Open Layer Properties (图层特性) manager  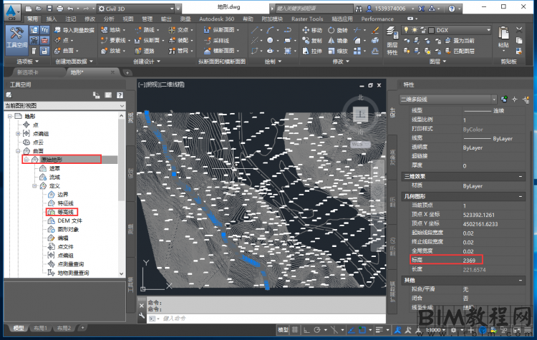click(x=392, y=40)
